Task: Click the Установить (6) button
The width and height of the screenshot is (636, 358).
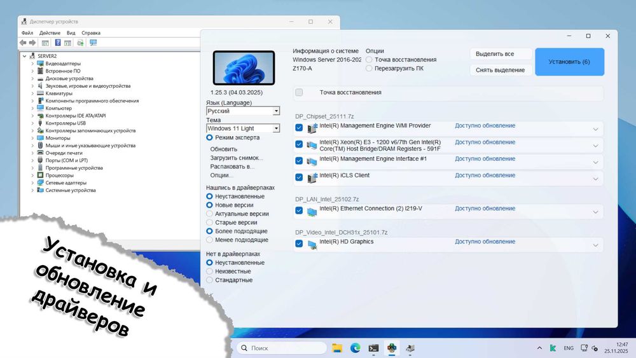Action: click(569, 62)
